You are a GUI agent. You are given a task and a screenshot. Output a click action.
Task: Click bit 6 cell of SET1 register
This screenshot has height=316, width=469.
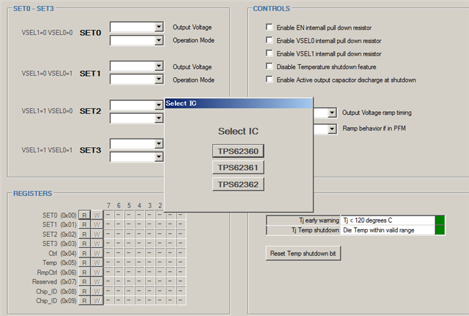pyautogui.click(x=119, y=224)
